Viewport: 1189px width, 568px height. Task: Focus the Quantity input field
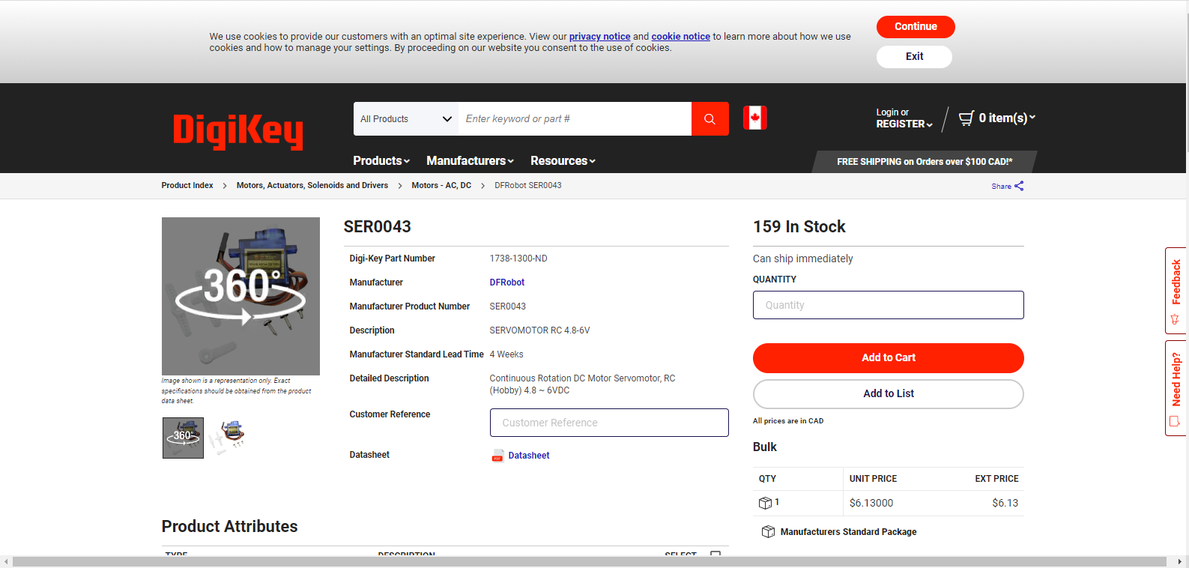click(889, 305)
